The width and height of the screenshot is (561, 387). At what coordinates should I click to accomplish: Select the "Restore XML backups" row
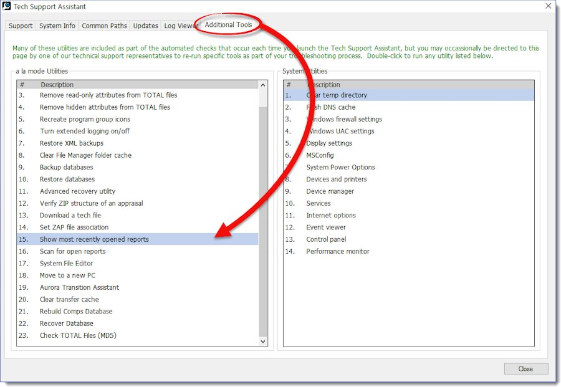[137, 143]
